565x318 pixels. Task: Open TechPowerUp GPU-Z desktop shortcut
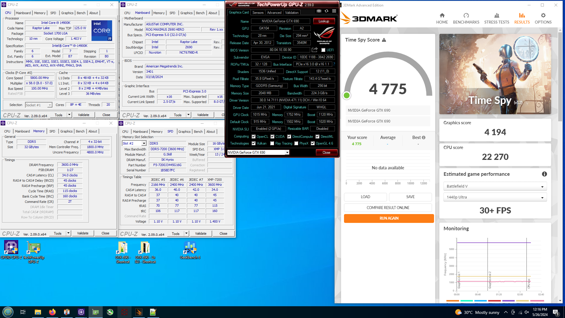[x=34, y=252]
